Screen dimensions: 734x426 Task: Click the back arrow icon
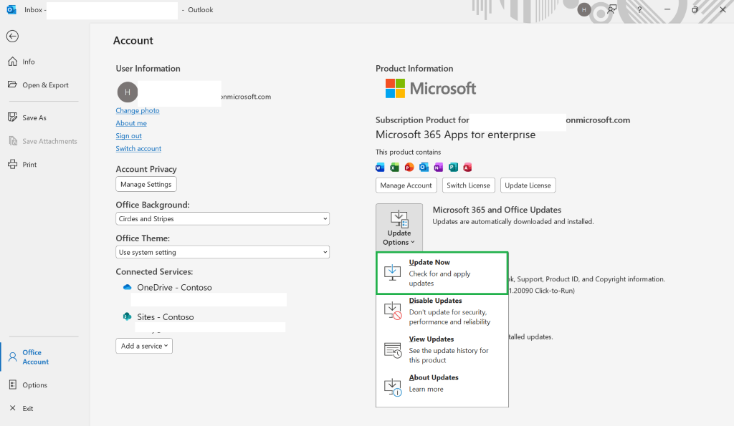point(13,37)
